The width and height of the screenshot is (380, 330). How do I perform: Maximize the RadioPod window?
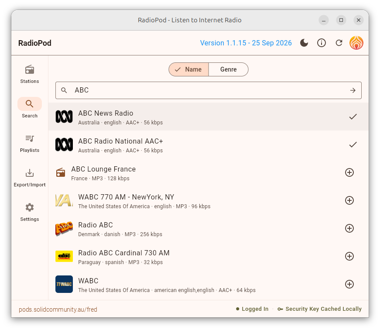(x=341, y=20)
